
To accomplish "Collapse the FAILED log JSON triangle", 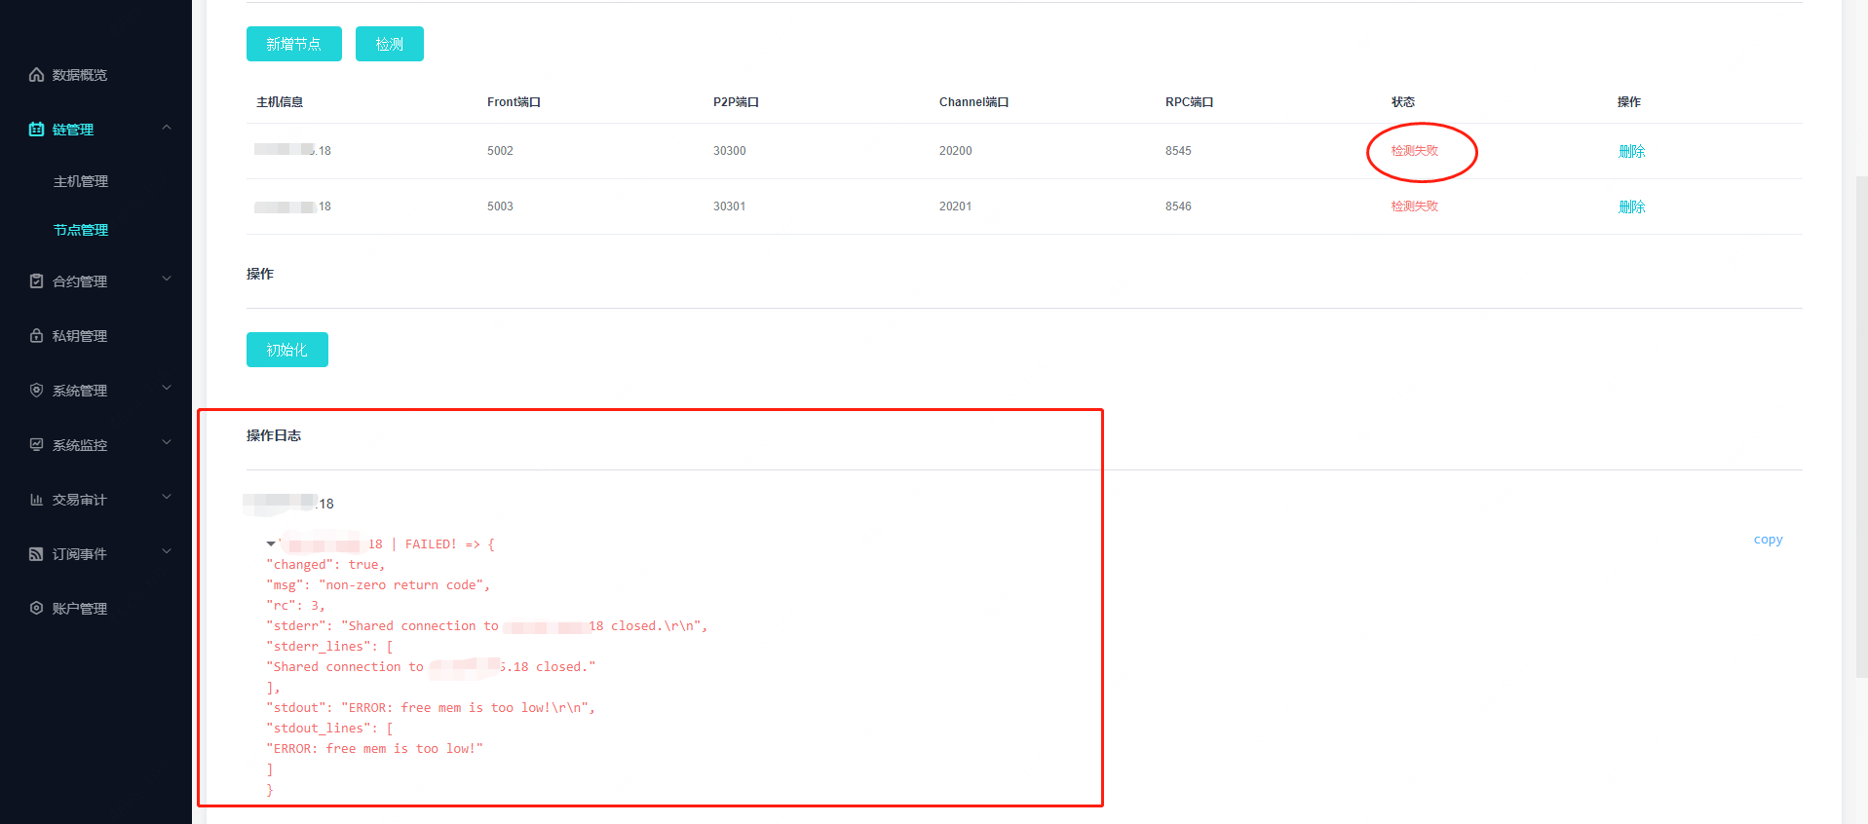I will 271,543.
